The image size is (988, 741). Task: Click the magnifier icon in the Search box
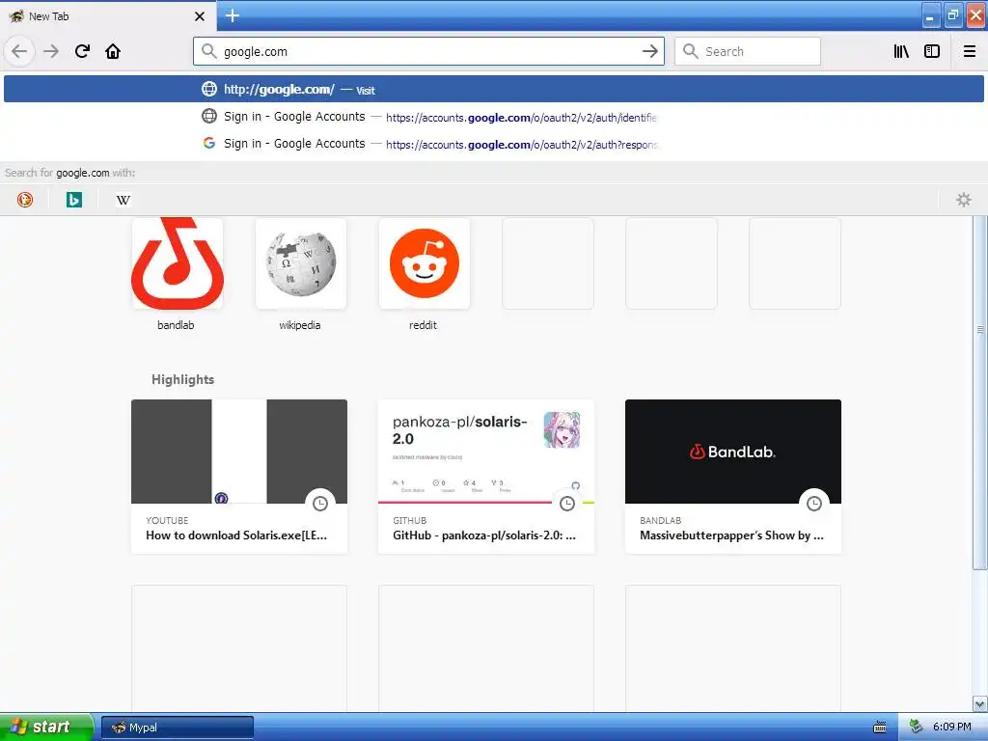coord(690,51)
